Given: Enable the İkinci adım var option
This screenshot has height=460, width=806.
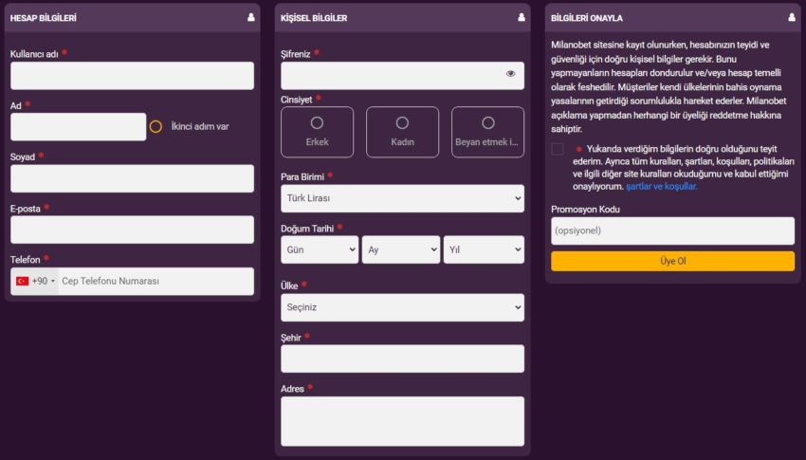Looking at the screenshot, I should [156, 126].
